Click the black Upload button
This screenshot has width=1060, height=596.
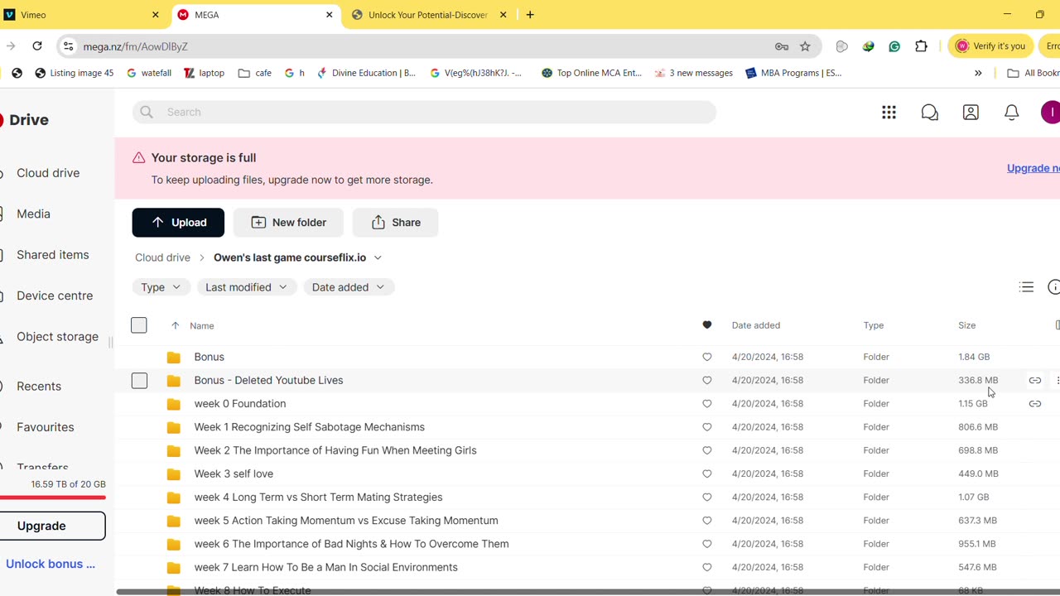178,223
